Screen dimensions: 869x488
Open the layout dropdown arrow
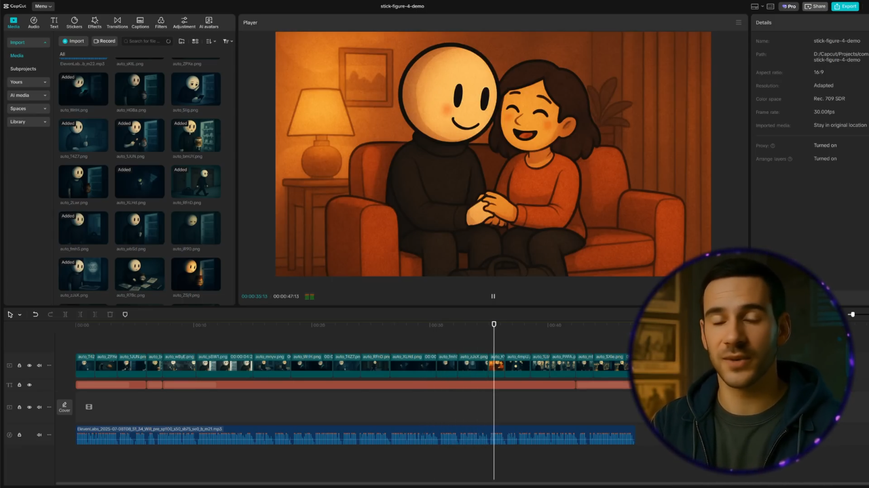[x=762, y=6]
